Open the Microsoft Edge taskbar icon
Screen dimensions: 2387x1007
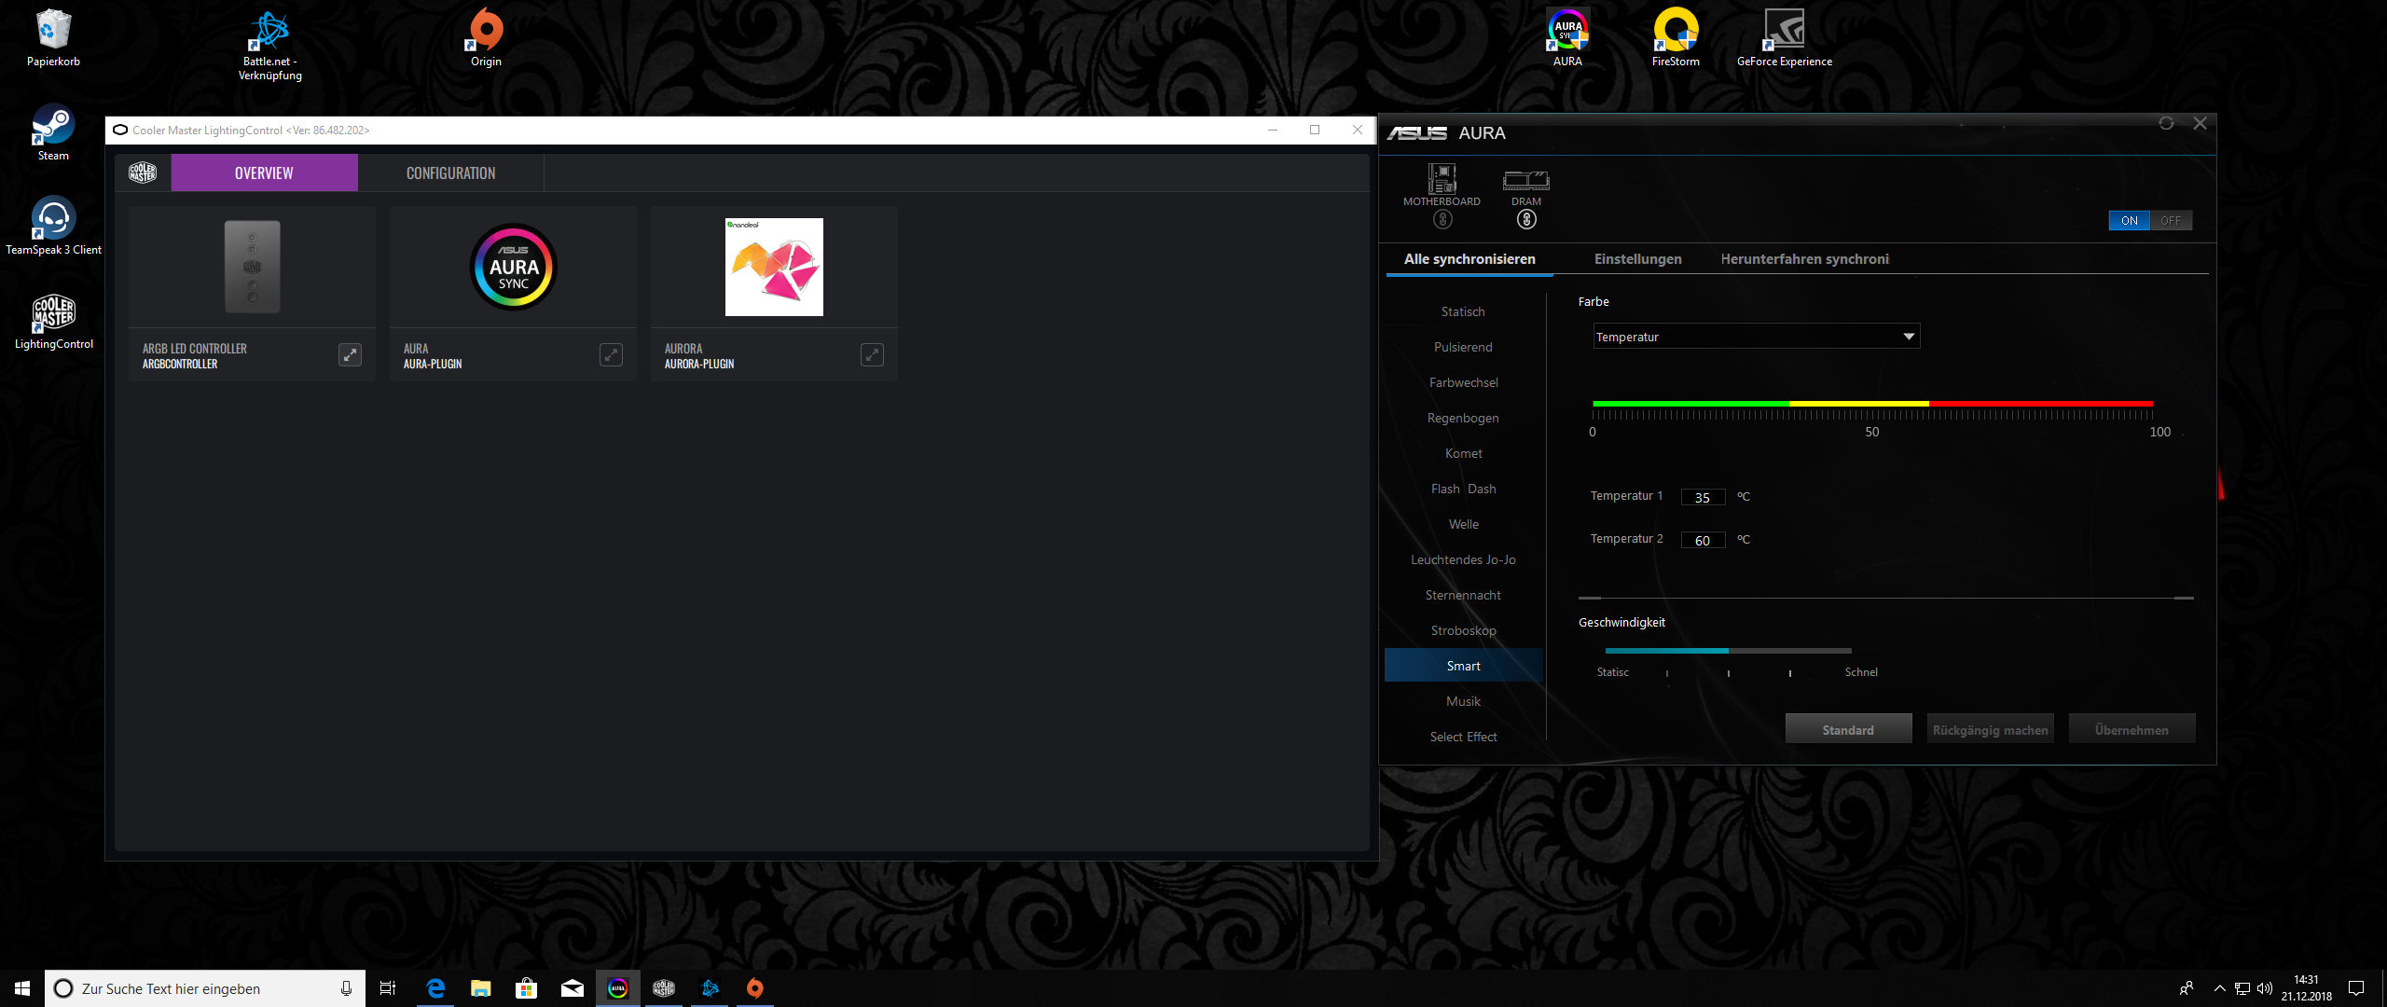(435, 988)
